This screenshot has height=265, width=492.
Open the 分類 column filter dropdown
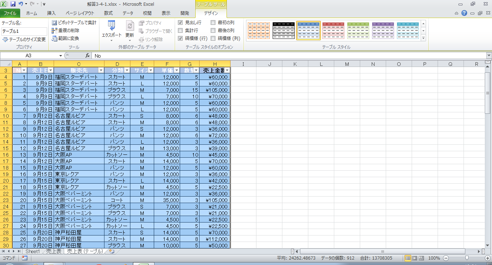coord(127,70)
